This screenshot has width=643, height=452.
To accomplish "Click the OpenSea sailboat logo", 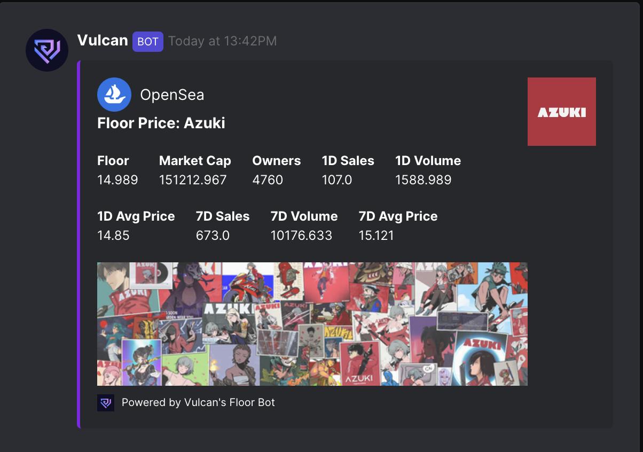I will 114,95.
